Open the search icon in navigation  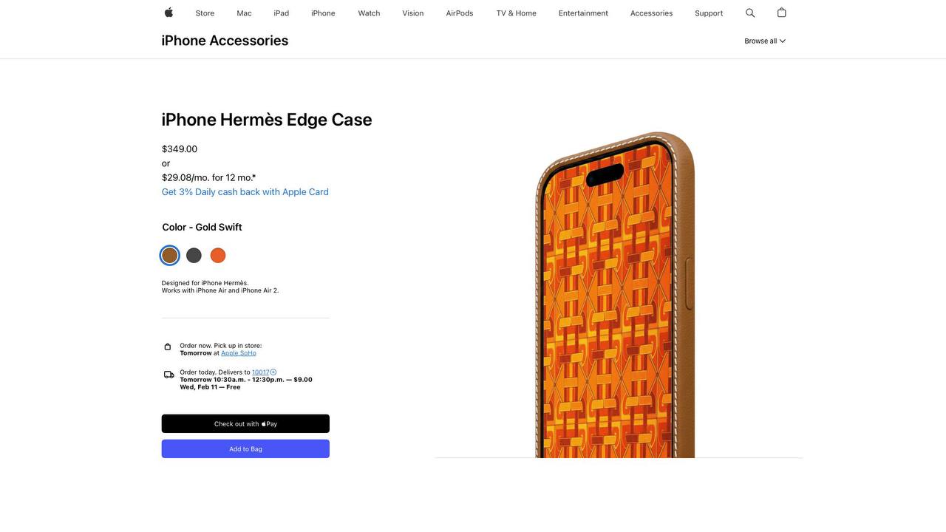pyautogui.click(x=750, y=13)
